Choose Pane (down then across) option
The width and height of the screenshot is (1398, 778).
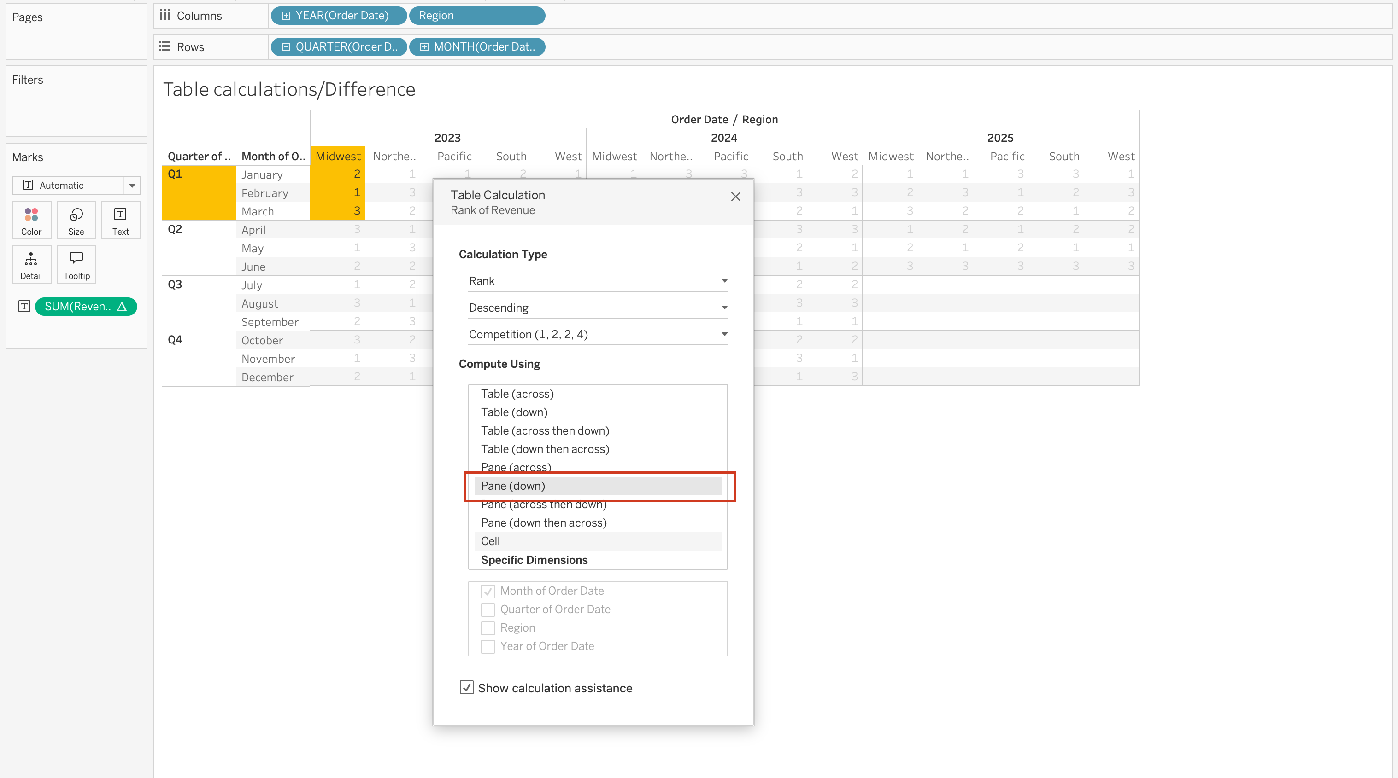pyautogui.click(x=543, y=523)
